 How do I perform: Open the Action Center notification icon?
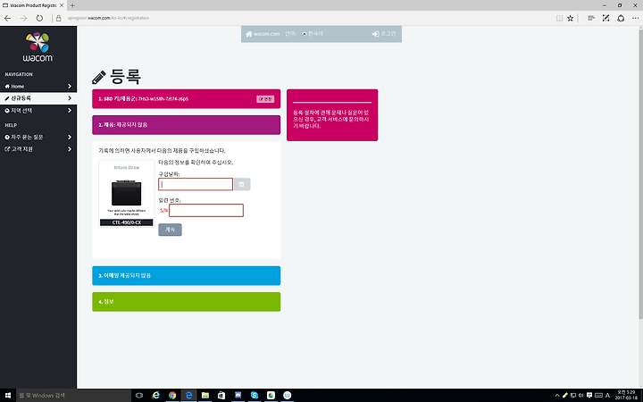click(589, 396)
